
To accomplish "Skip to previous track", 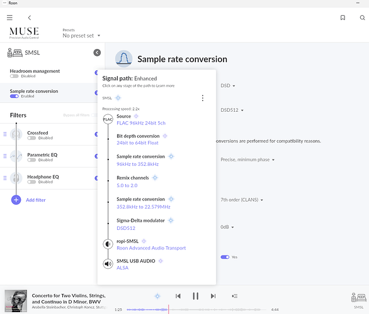I will click(178, 296).
